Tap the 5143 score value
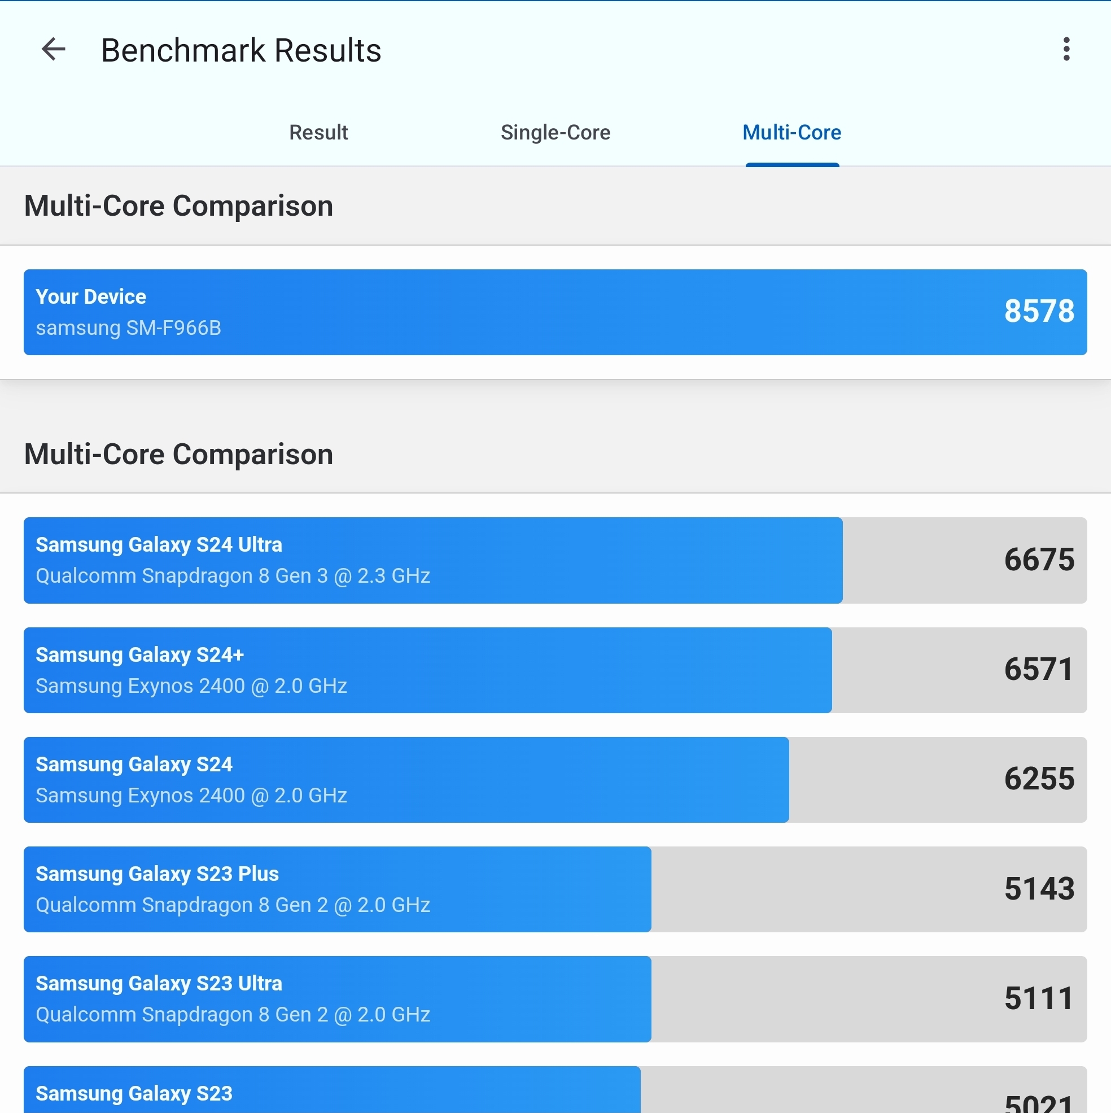The width and height of the screenshot is (1111, 1113). (x=1039, y=889)
